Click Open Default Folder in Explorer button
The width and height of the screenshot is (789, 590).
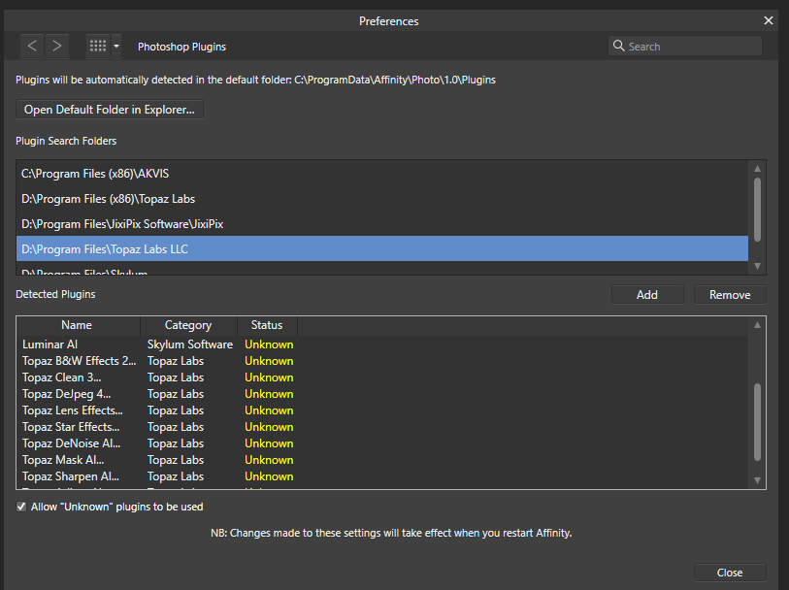[x=110, y=110]
